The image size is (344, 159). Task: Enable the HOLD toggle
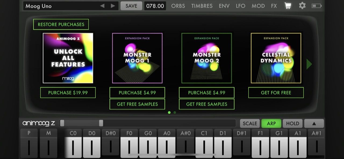click(293, 123)
